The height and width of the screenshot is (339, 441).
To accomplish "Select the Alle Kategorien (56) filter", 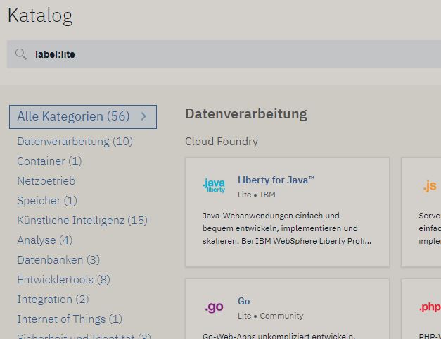I will click(73, 116).
